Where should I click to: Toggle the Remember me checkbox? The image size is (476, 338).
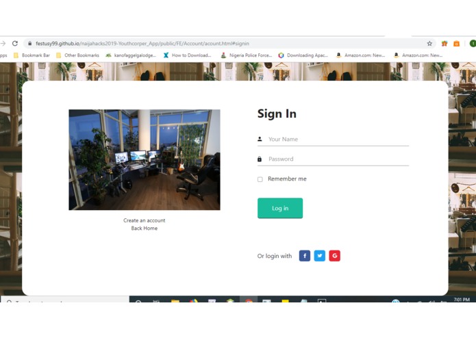(x=260, y=179)
